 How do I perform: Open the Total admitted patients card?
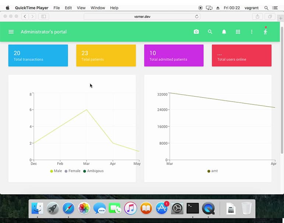point(174,56)
